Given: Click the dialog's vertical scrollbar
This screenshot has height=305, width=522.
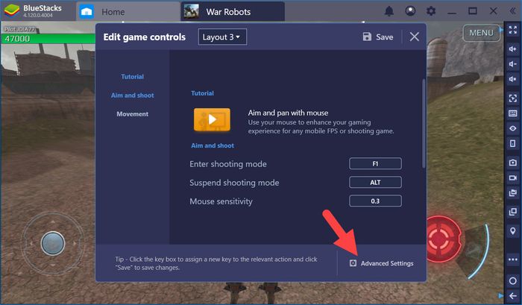Looking at the screenshot, I should (424, 123).
